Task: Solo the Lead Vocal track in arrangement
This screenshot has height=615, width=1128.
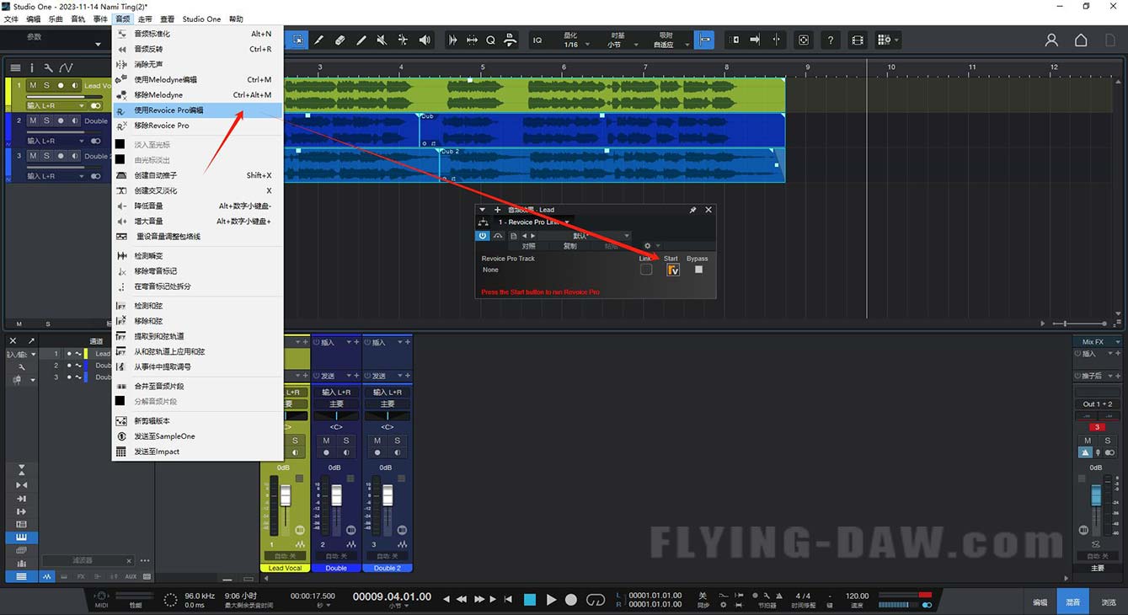Action: (x=46, y=85)
